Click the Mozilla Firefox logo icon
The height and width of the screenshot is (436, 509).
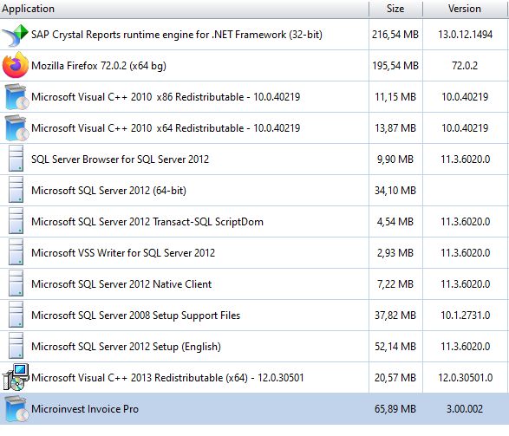(x=16, y=66)
